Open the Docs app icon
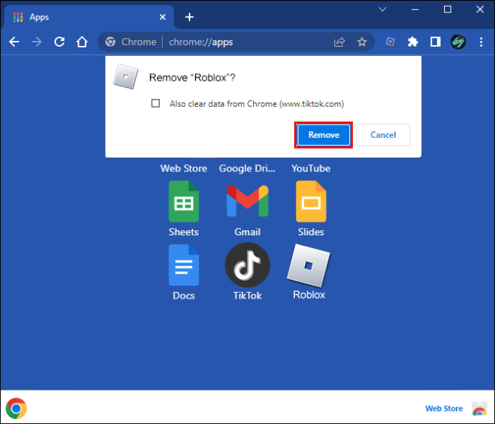Image resolution: width=495 pixels, height=424 pixels. (184, 265)
